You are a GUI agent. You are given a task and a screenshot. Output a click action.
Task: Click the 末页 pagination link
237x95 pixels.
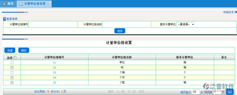pyautogui.click(x=141, y=92)
